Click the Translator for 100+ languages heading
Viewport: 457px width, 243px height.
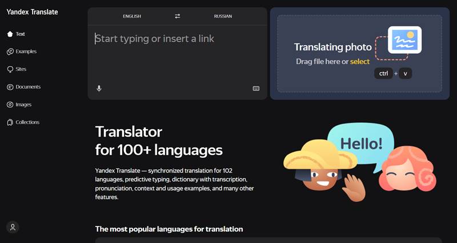point(159,141)
